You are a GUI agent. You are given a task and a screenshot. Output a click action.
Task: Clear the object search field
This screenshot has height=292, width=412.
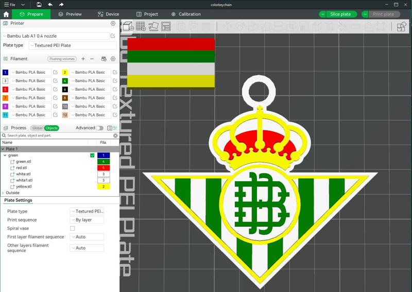[x=115, y=135]
